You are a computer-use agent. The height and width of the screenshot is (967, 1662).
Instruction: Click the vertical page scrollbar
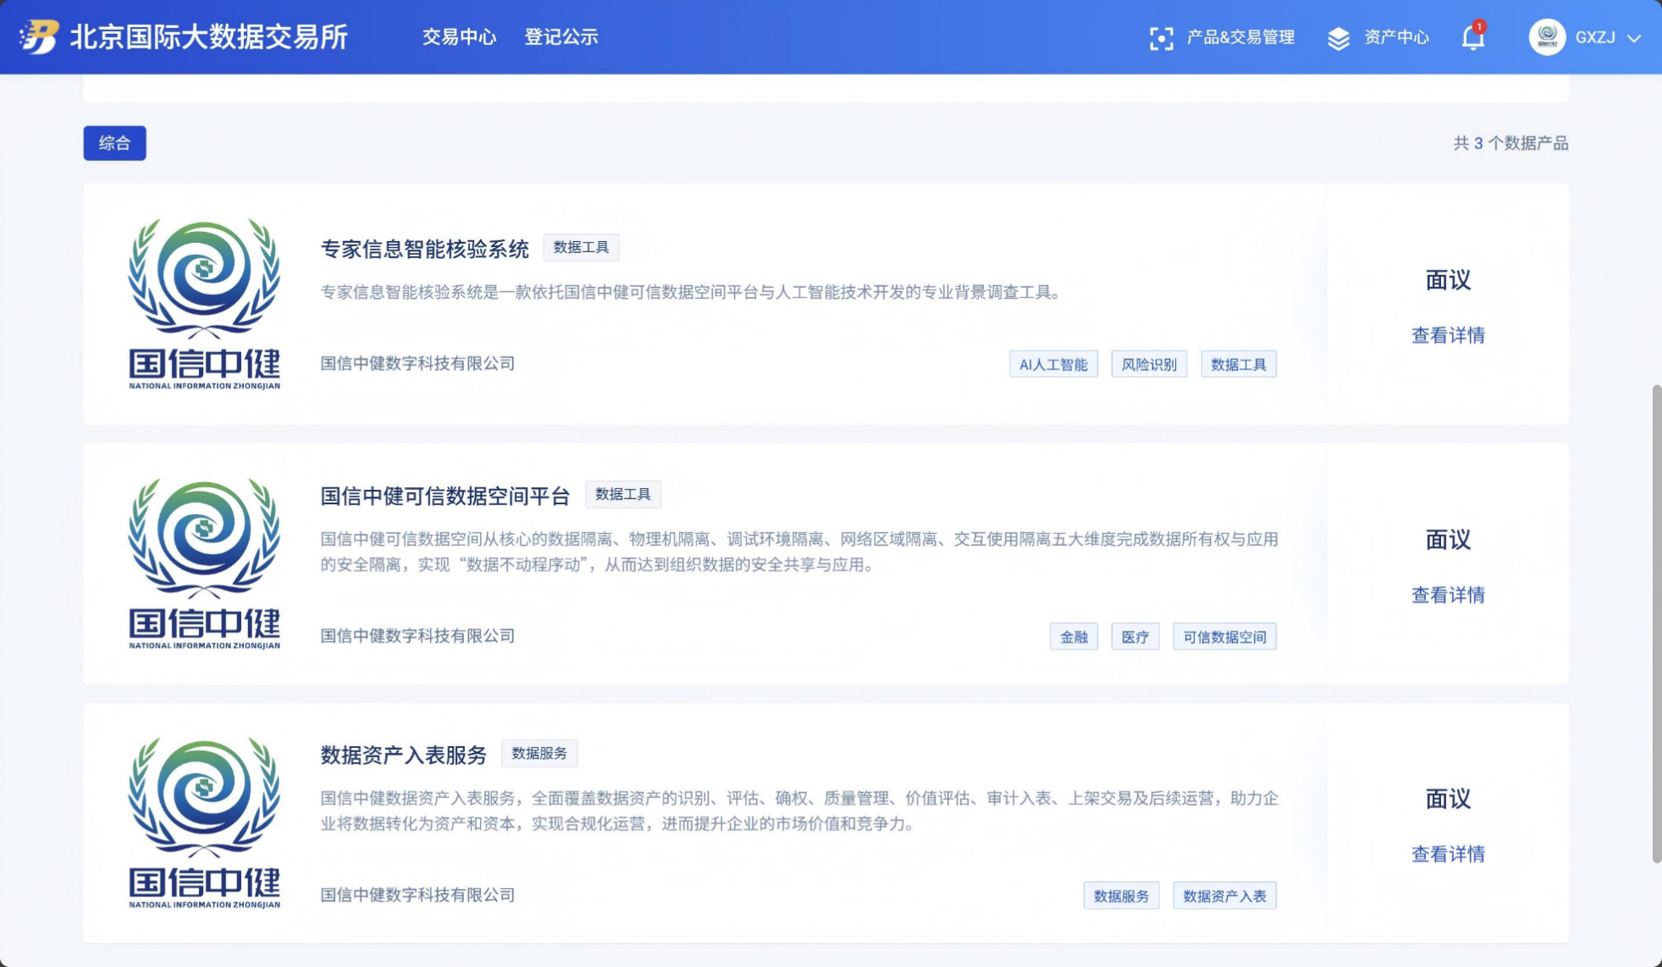[x=1655, y=624]
